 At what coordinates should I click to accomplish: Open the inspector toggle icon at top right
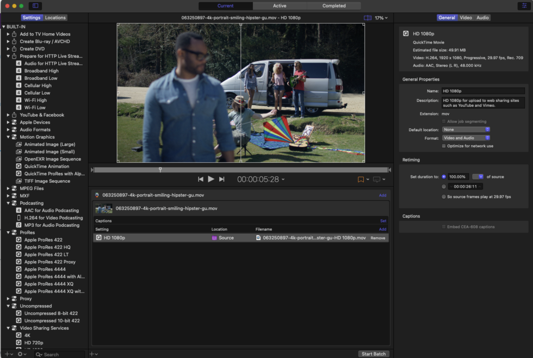524,6
